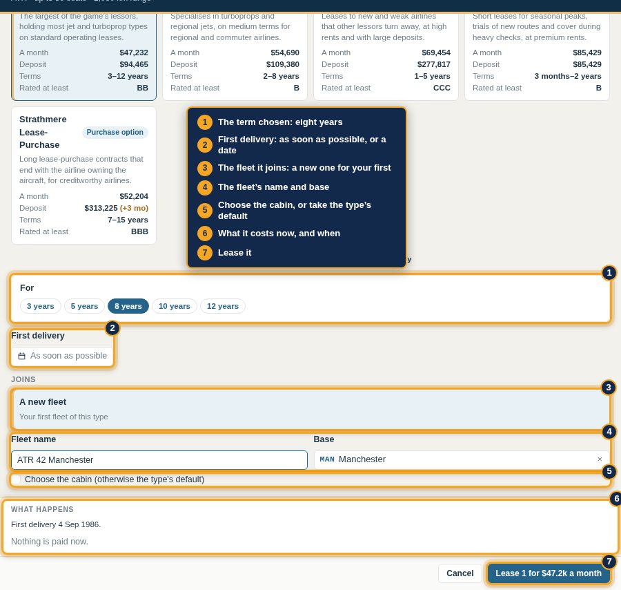Click the Nothing is paid now text
Image resolution: width=621 pixels, height=590 pixels.
[50, 542]
